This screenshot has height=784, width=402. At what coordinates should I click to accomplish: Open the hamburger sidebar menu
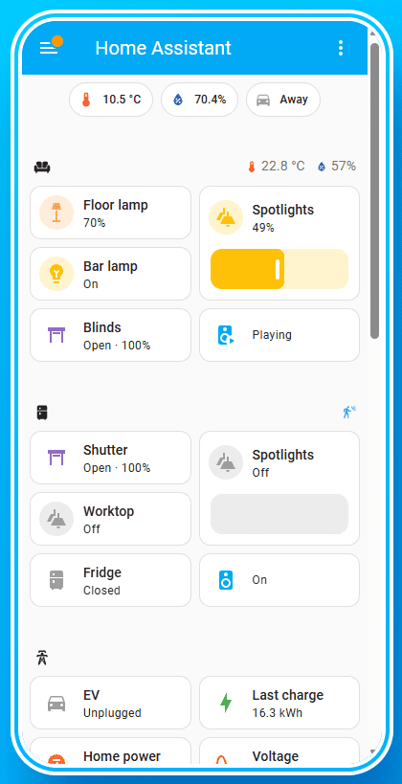49,48
